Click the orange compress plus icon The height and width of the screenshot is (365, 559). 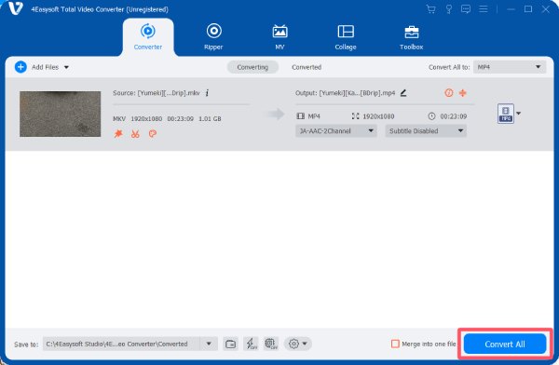463,93
